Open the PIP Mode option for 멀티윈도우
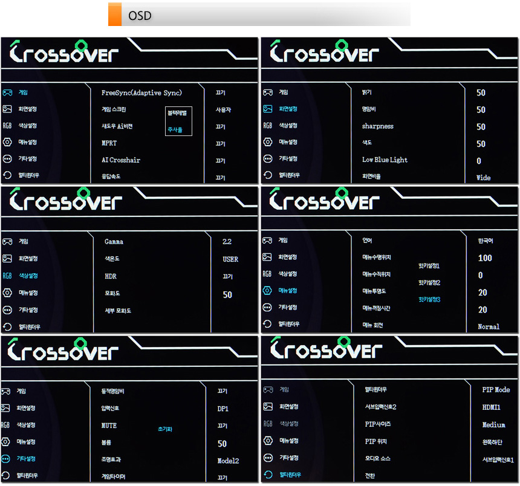 496,390
